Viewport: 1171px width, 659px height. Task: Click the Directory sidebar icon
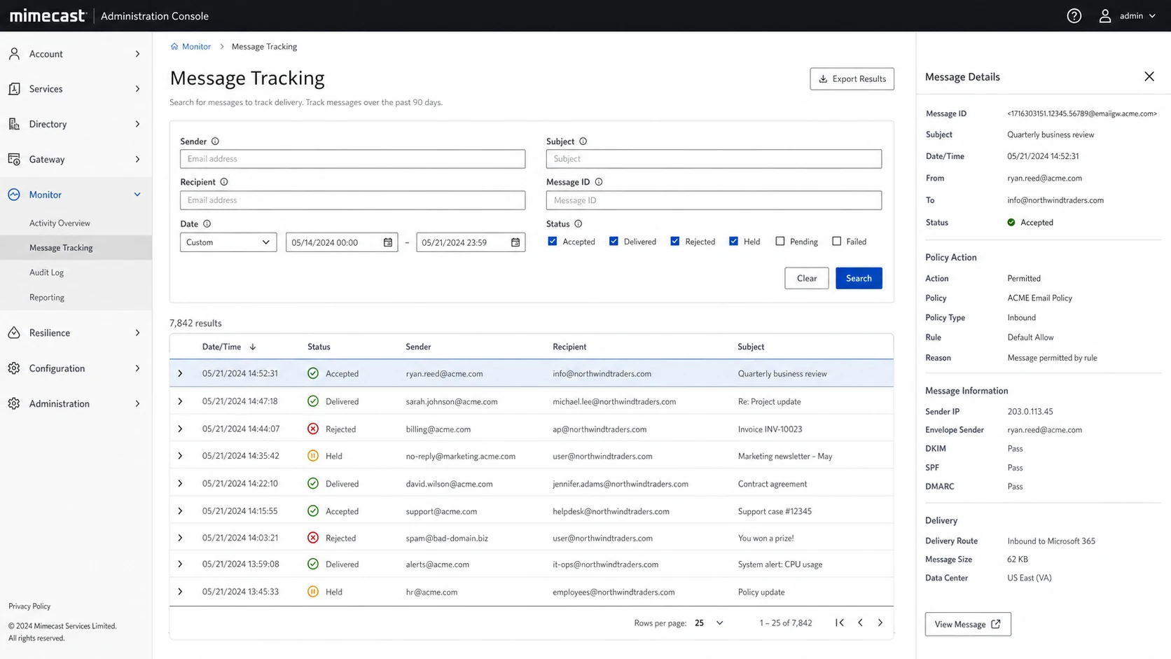tap(14, 124)
